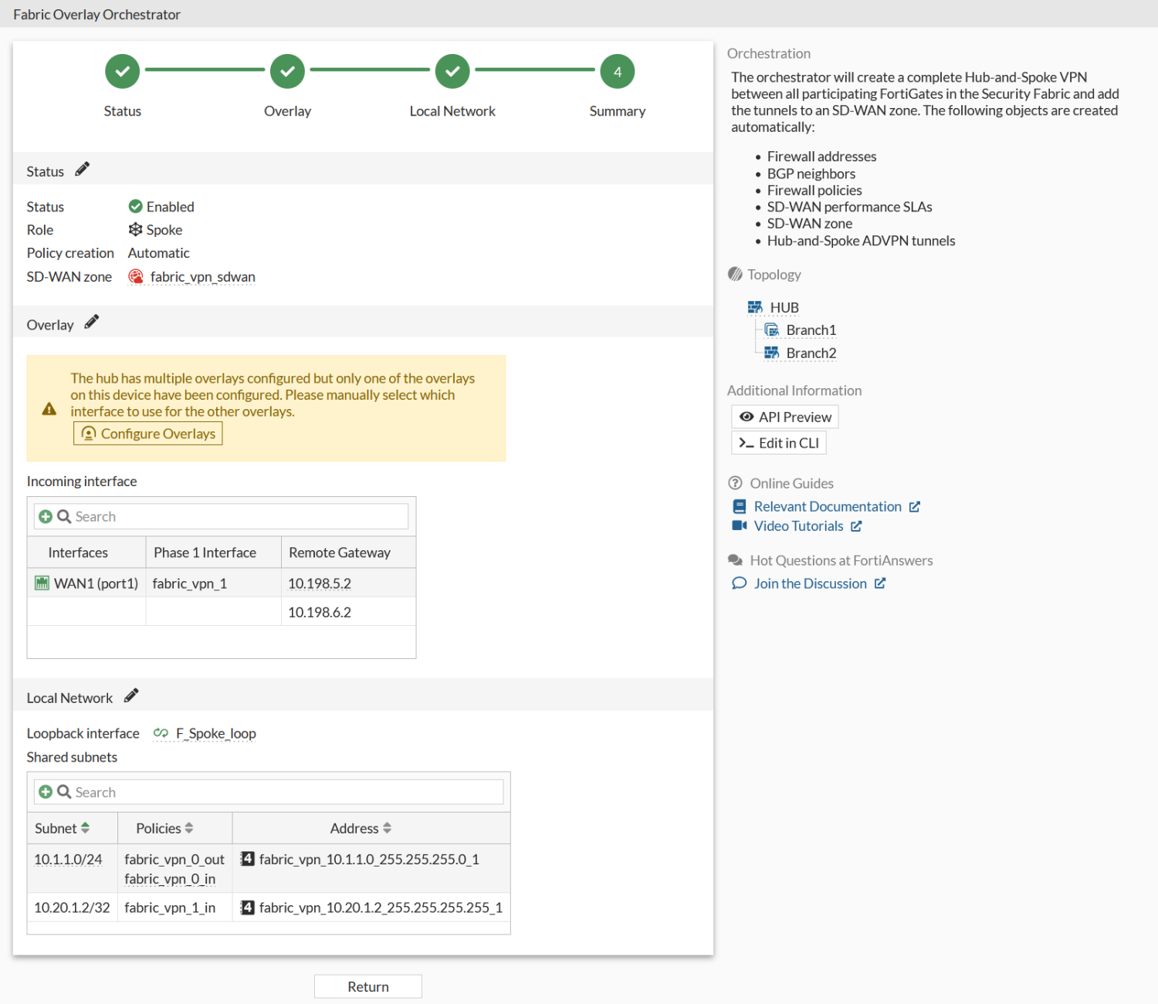Edit the Status section with pencil icon
Image resolution: width=1158 pixels, height=1004 pixels.
[83, 170]
